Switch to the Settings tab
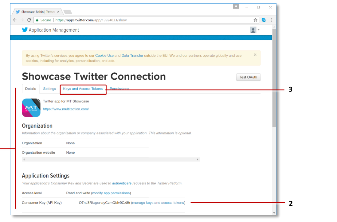Image resolution: width=337 pixels, height=222 pixels. [x=49, y=89]
